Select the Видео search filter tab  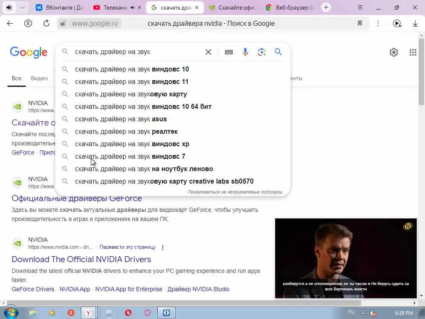coord(39,78)
